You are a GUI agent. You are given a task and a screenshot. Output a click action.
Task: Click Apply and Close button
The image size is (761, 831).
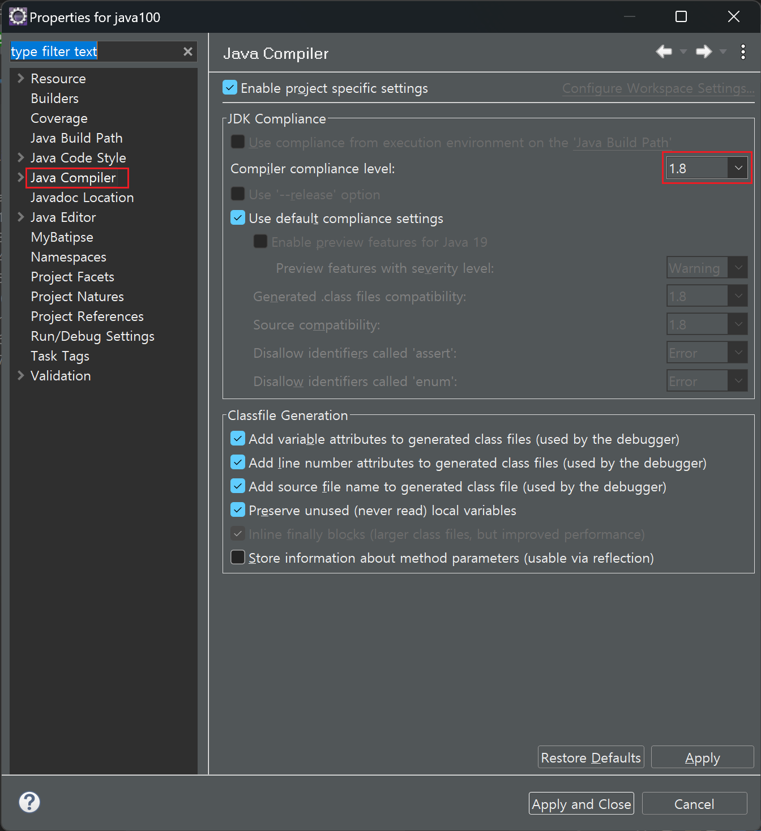pyautogui.click(x=582, y=804)
